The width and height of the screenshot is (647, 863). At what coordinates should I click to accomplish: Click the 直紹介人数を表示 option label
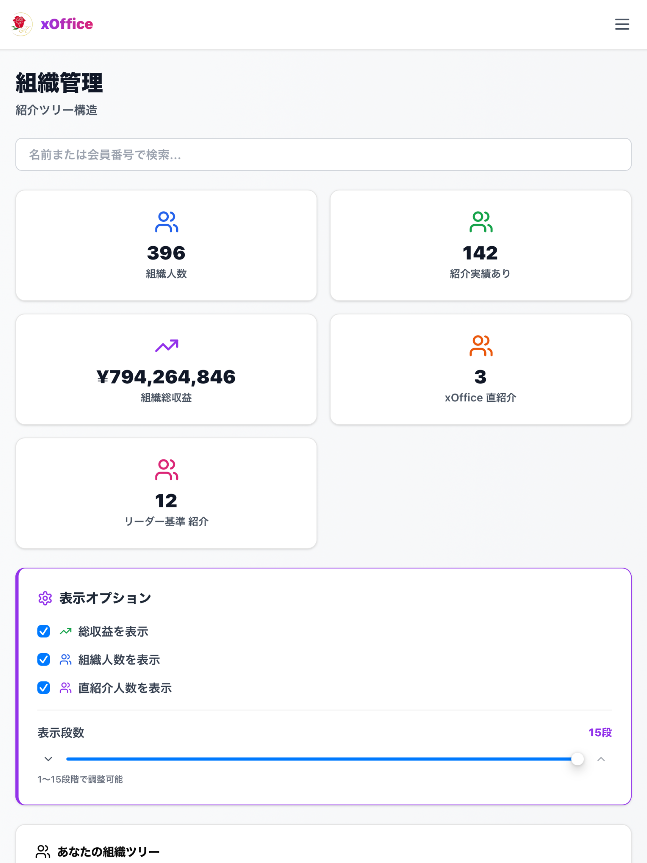pyautogui.click(x=125, y=688)
